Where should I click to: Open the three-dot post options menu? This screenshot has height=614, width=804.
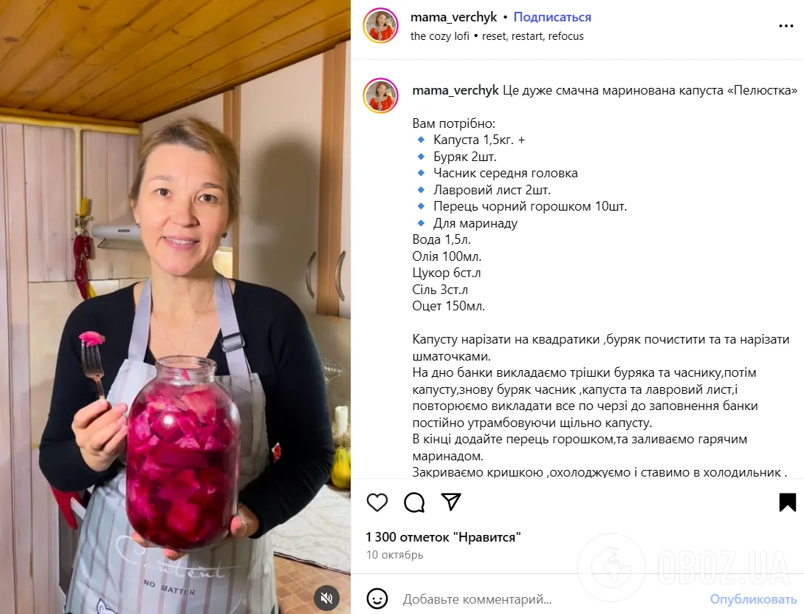pos(786,26)
